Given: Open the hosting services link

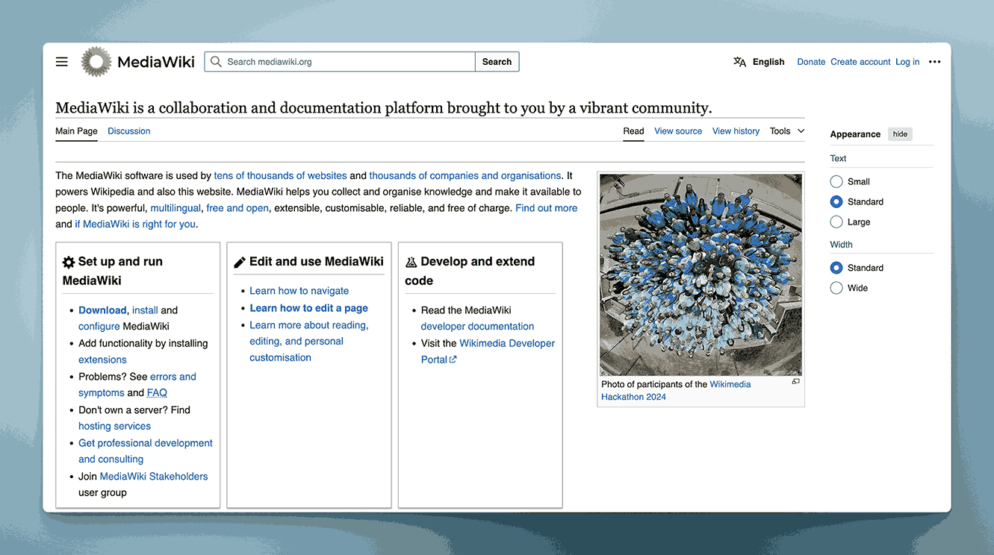Looking at the screenshot, I should (114, 426).
